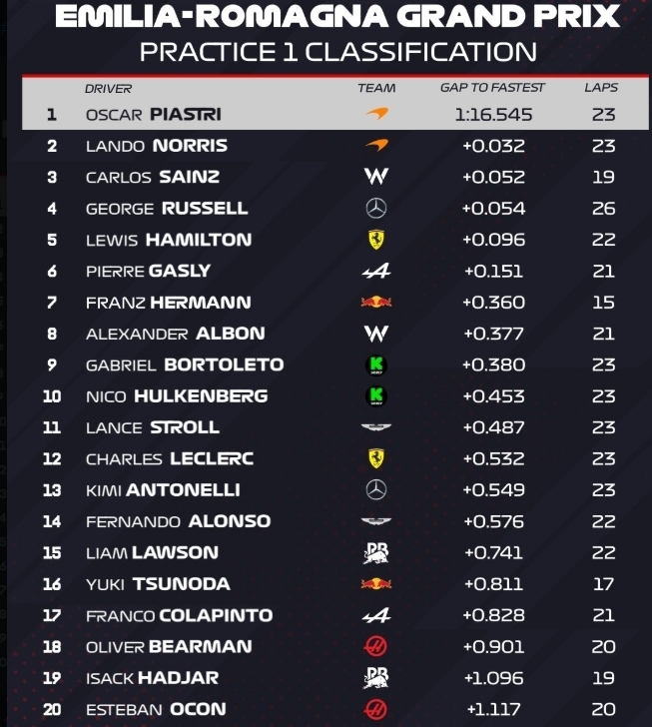Click the Racing Bulls logo in Liam Lawson's row
652x727 pixels.
376,553
